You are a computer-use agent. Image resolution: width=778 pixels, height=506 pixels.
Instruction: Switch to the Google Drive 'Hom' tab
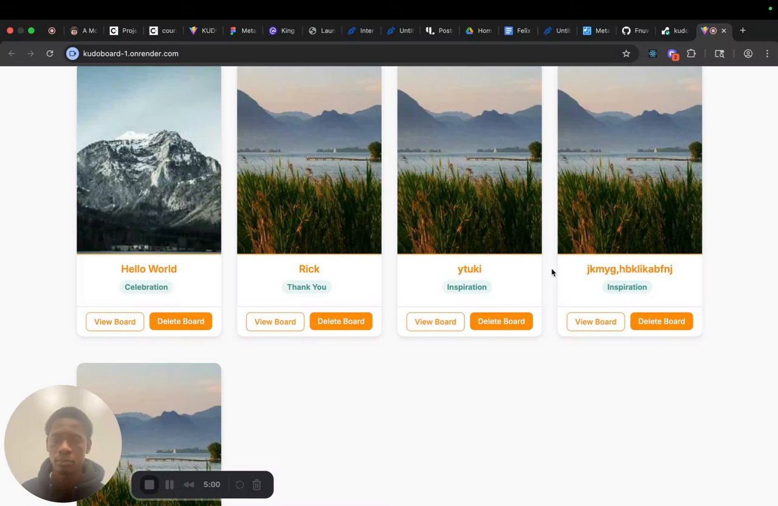point(478,30)
